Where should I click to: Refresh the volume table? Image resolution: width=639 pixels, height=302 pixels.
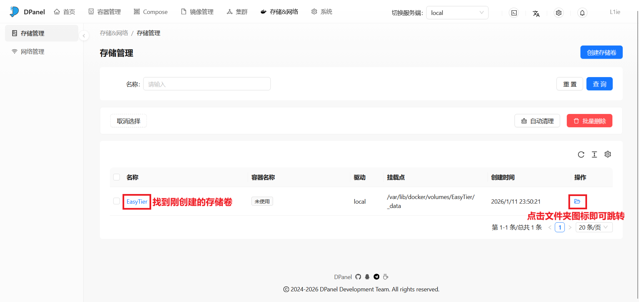tap(581, 154)
